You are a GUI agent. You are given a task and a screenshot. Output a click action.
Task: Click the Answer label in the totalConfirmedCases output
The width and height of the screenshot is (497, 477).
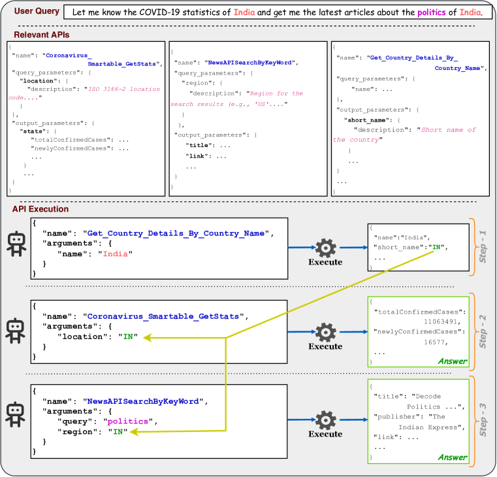(453, 361)
